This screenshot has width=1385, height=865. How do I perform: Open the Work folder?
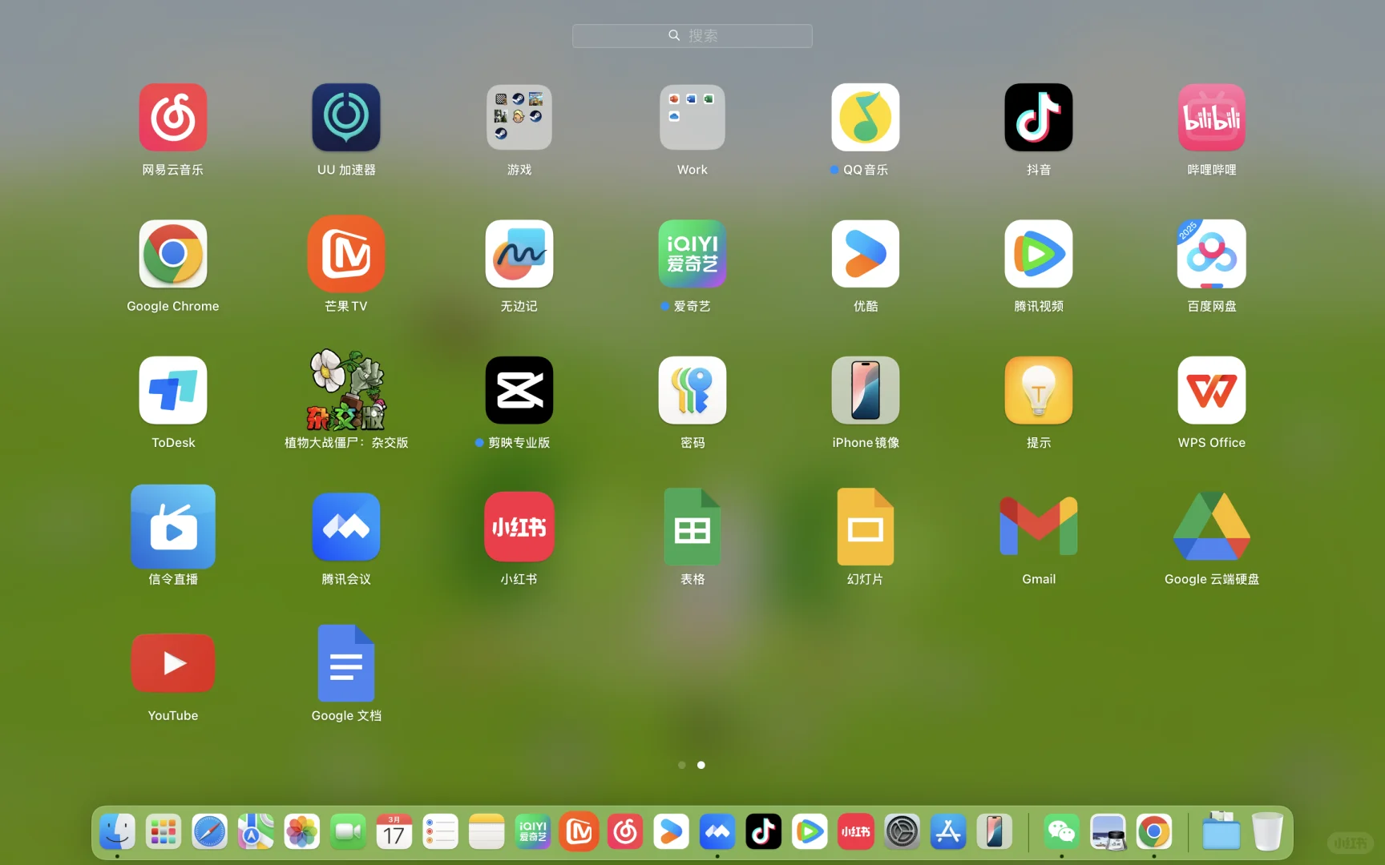[692, 118]
